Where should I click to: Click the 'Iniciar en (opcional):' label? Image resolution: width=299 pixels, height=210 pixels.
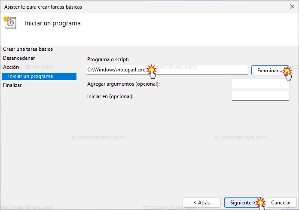(x=110, y=96)
